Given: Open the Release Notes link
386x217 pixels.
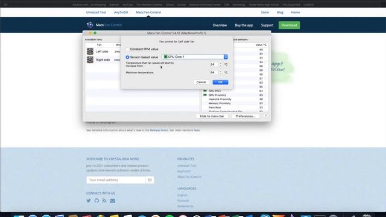Looking at the screenshot, I should click(159, 130).
